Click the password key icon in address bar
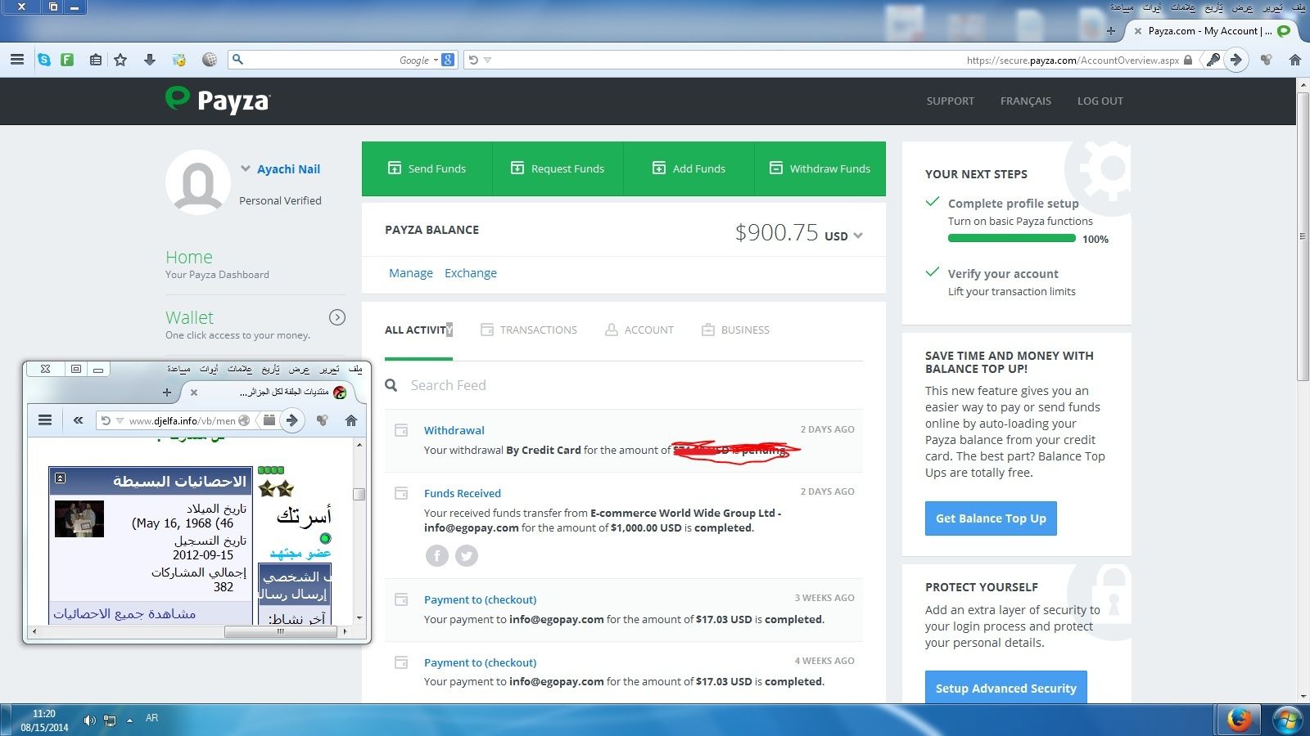Screen dimensions: 1310x736 click(x=1213, y=60)
